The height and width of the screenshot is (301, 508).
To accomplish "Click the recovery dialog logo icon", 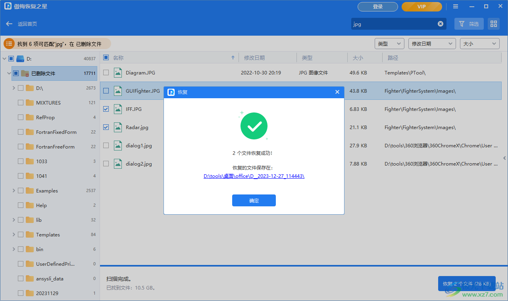I will pyautogui.click(x=171, y=92).
